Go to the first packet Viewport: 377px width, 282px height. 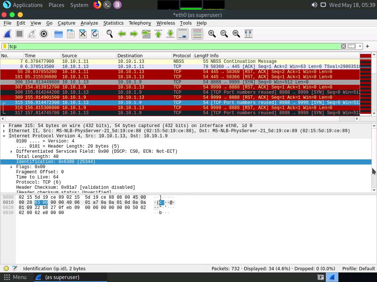click(x=158, y=34)
